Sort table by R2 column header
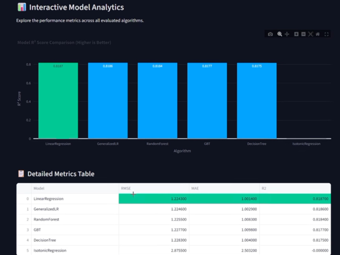 tap(295, 188)
